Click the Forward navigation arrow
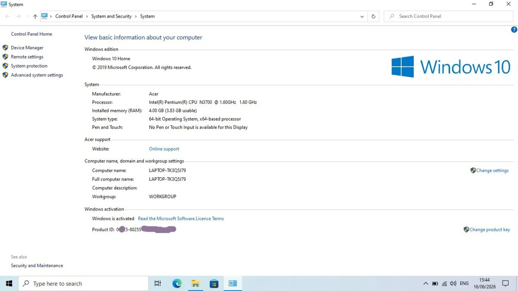518x291 pixels. point(18,16)
